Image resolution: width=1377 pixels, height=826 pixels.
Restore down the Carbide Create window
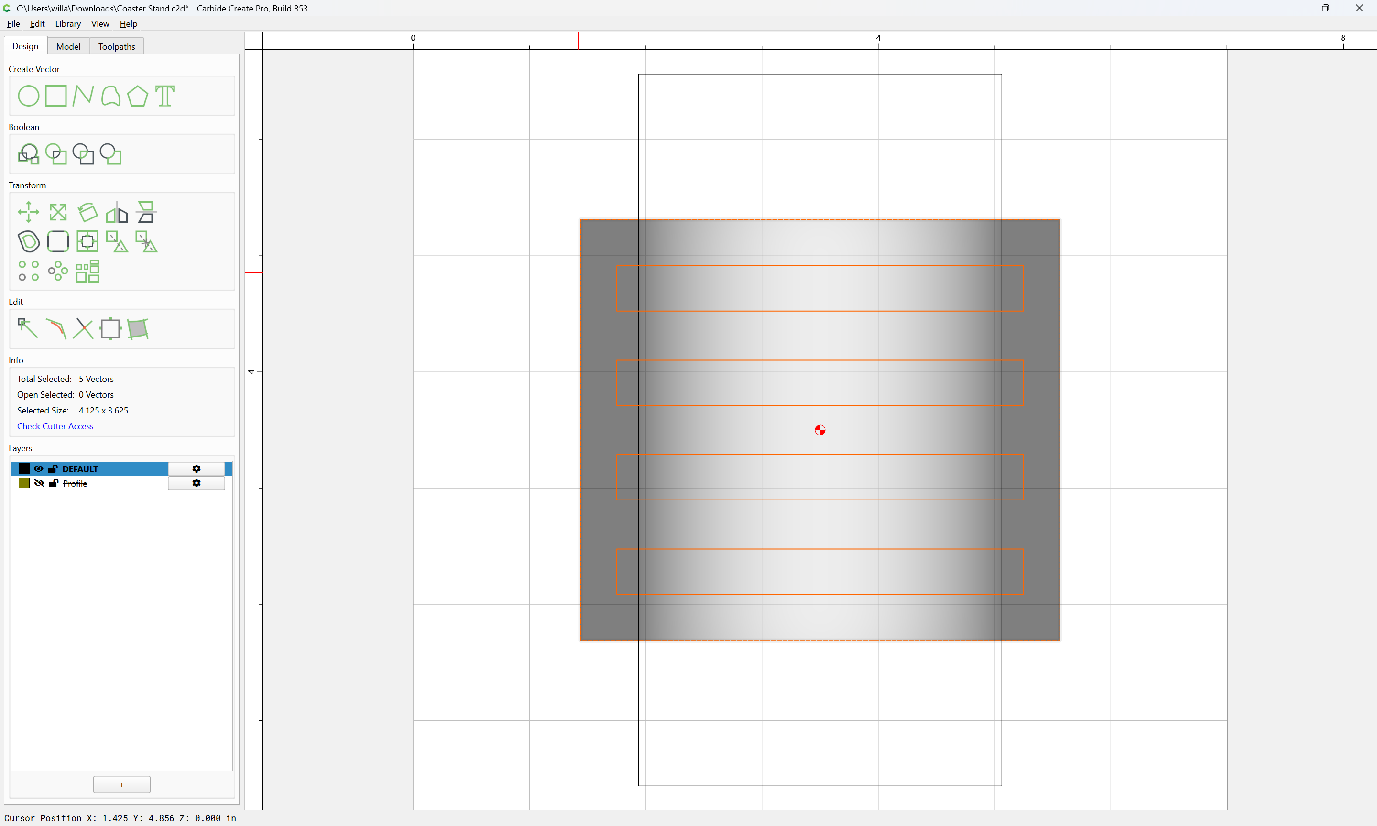pyautogui.click(x=1325, y=8)
